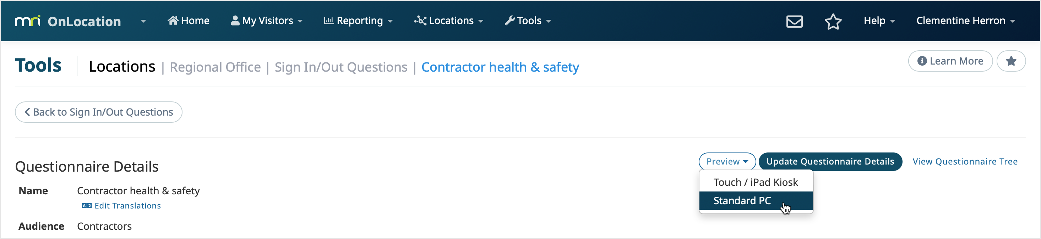
Task: Click the translate icon beside Edit Translations
Action: [87, 206]
